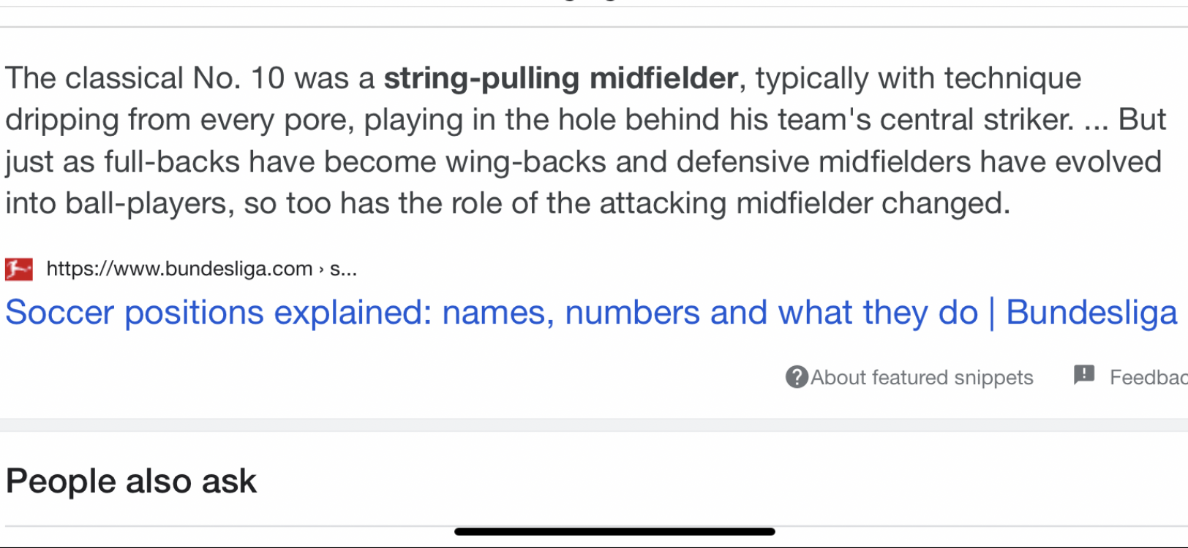Click the Feedback exclamation flag icon

click(1084, 375)
